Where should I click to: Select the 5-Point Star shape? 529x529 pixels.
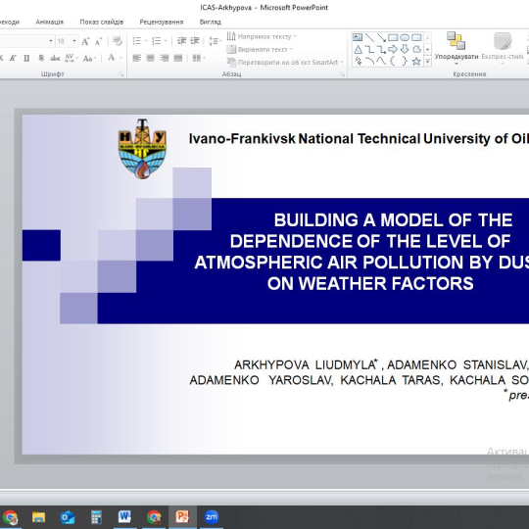[416, 61]
